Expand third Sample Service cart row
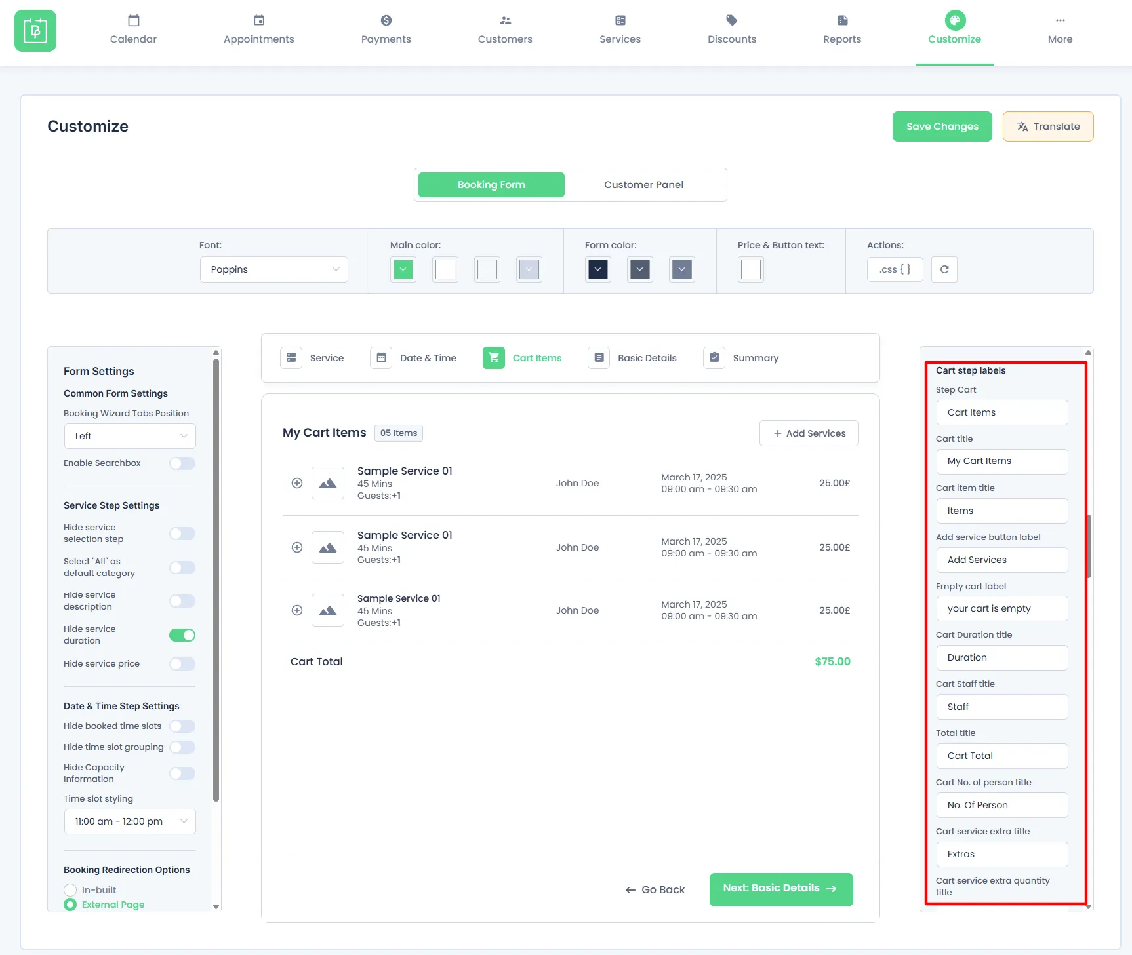 pyautogui.click(x=297, y=610)
